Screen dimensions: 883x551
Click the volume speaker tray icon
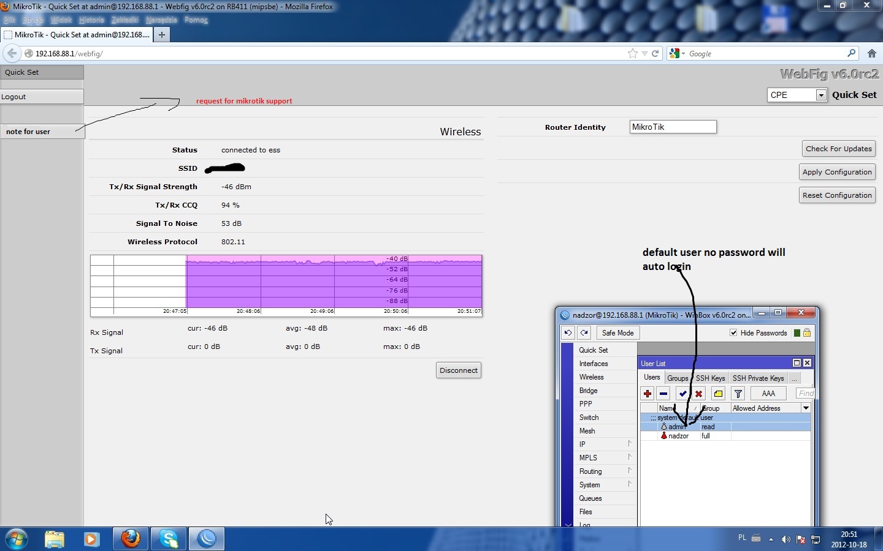pyautogui.click(x=786, y=539)
